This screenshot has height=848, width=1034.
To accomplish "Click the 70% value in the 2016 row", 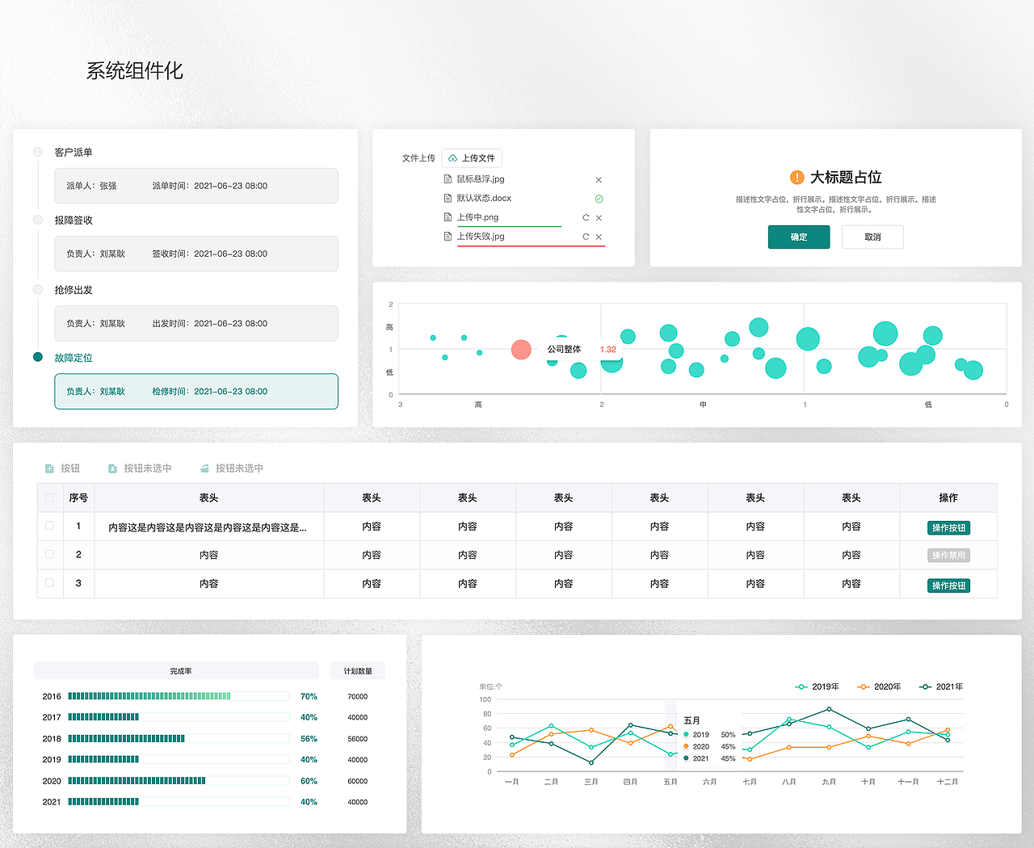I will (x=309, y=696).
